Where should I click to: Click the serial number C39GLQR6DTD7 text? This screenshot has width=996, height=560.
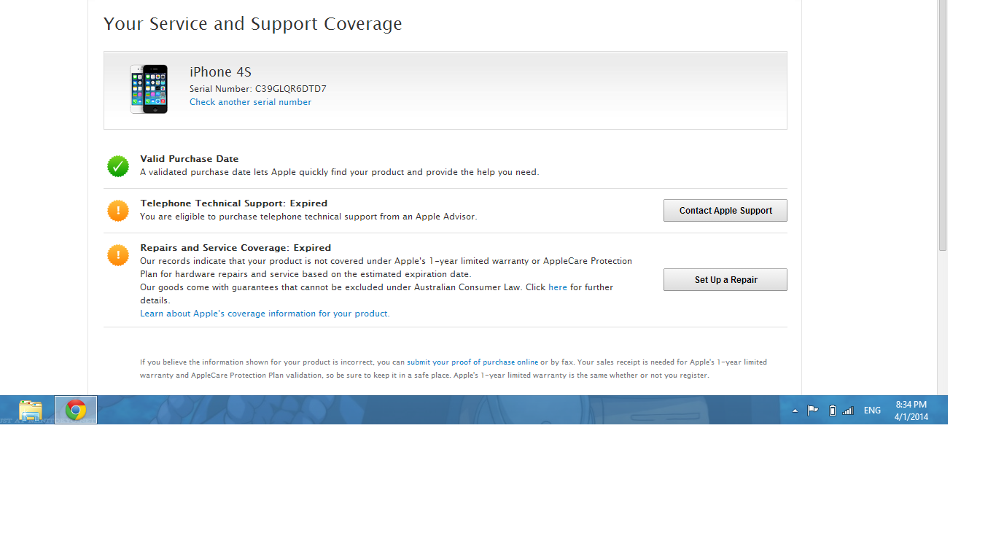point(290,89)
